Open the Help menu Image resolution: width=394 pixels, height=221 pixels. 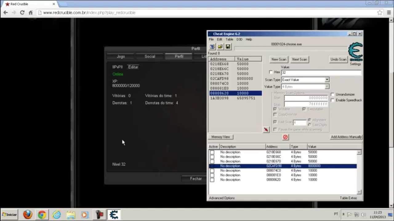tap(249, 39)
